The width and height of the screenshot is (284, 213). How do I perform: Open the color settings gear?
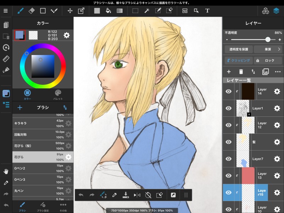[67, 35]
